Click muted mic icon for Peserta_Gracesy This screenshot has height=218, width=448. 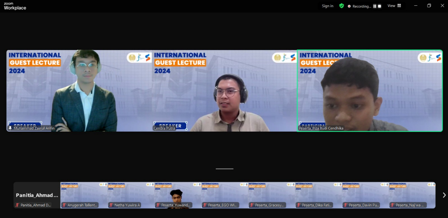[252, 205]
